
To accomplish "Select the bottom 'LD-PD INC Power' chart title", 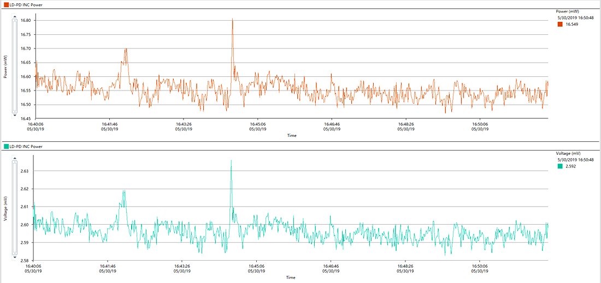I will pyautogui.click(x=27, y=147).
